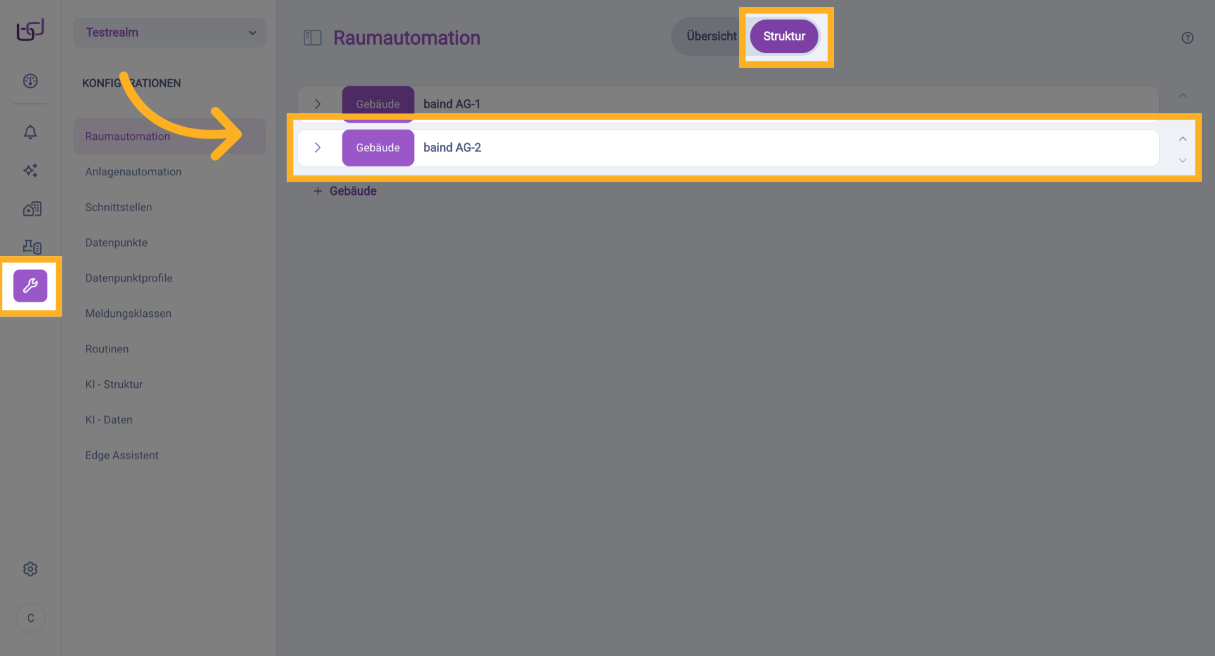Switch to the Struktur view
Screen dimensions: 1215x656
click(x=783, y=37)
